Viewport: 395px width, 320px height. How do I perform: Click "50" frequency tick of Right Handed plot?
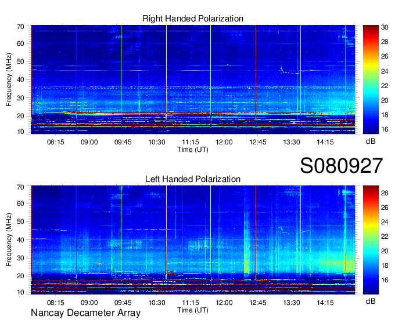point(20,61)
